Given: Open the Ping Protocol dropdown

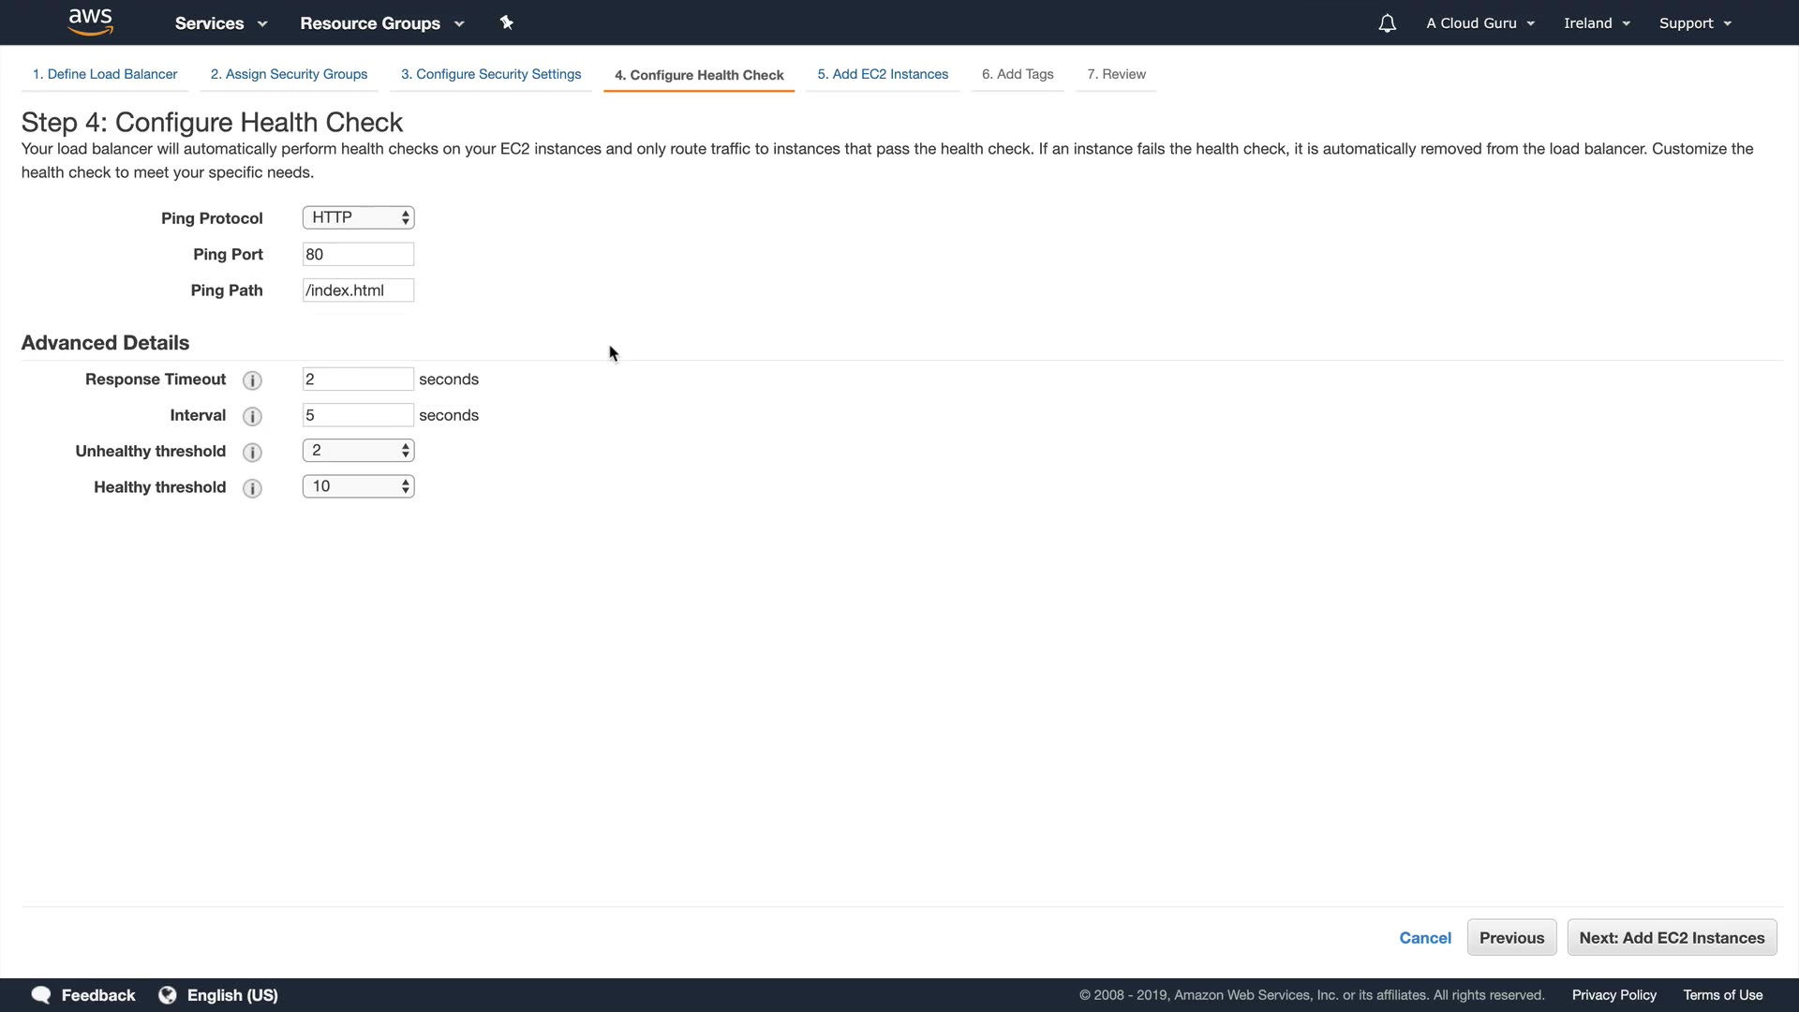Looking at the screenshot, I should (358, 217).
